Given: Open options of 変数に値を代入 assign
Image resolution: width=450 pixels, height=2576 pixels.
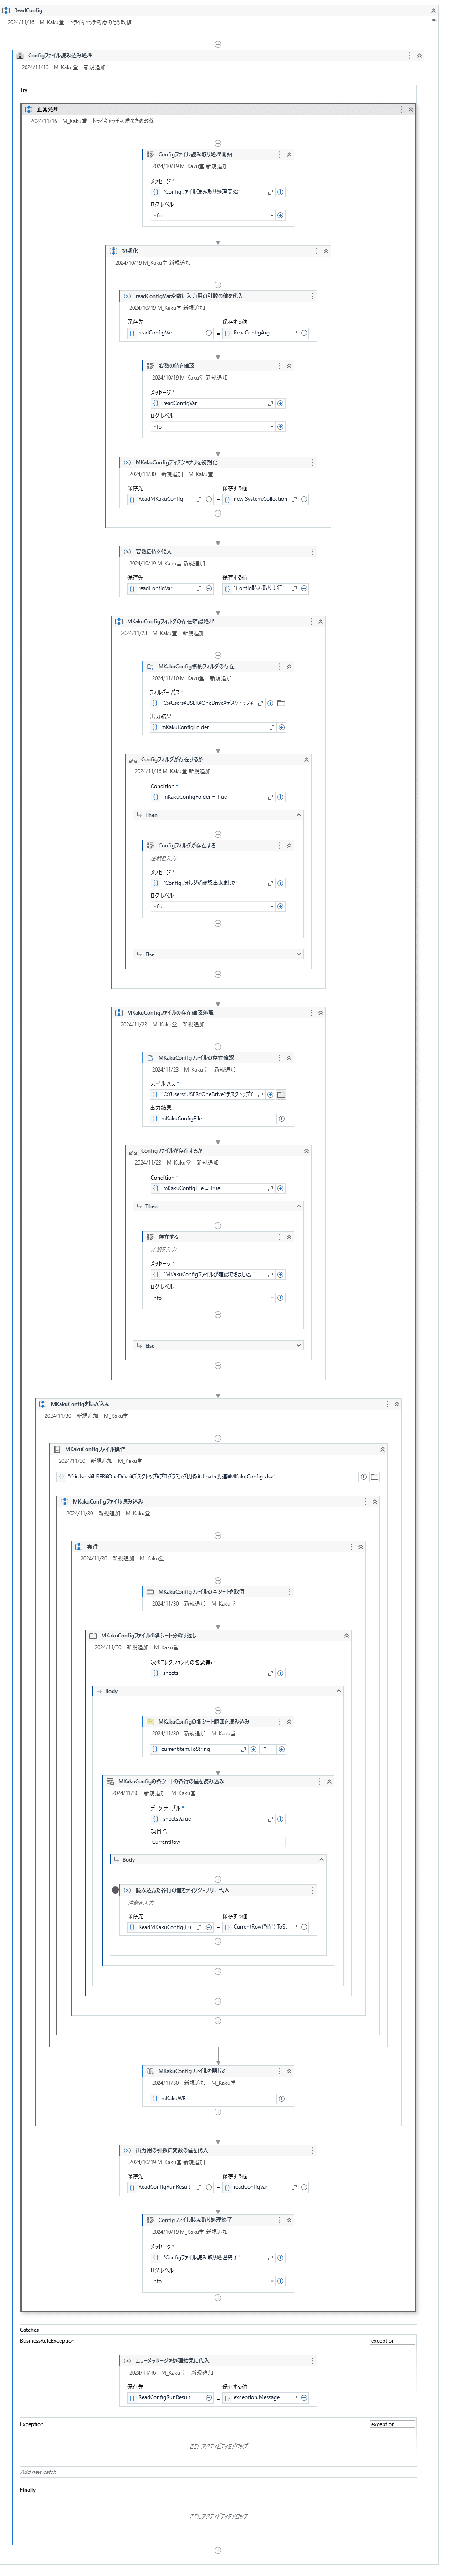Looking at the screenshot, I should pyautogui.click(x=312, y=552).
